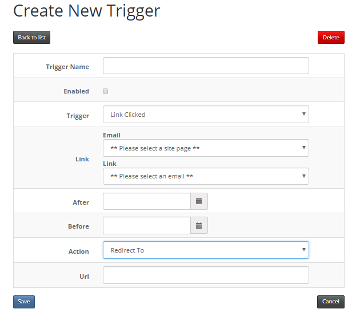Save the new trigger

coord(24,302)
